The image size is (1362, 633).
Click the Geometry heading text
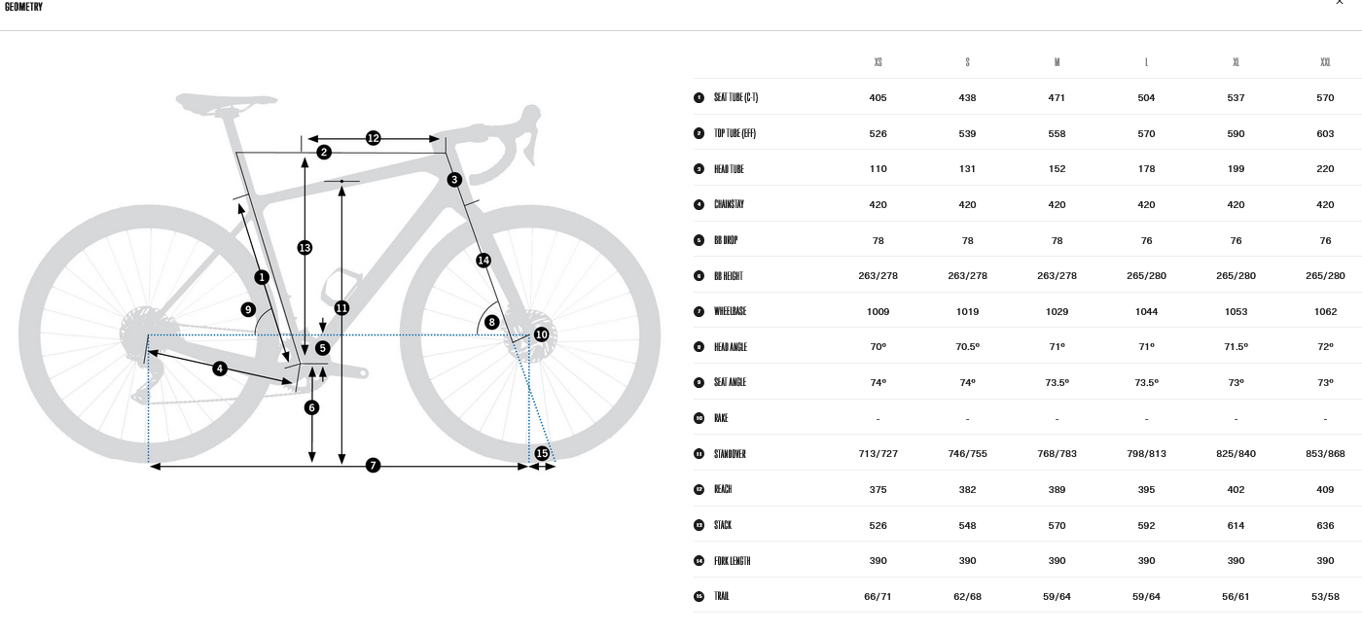pos(23,7)
